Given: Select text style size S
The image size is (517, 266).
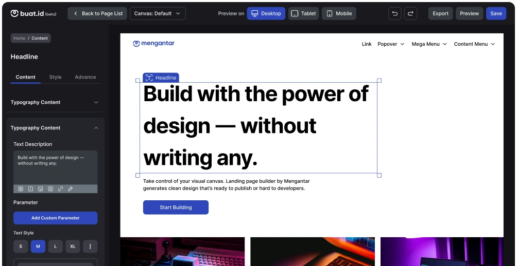Looking at the screenshot, I should coord(21,246).
